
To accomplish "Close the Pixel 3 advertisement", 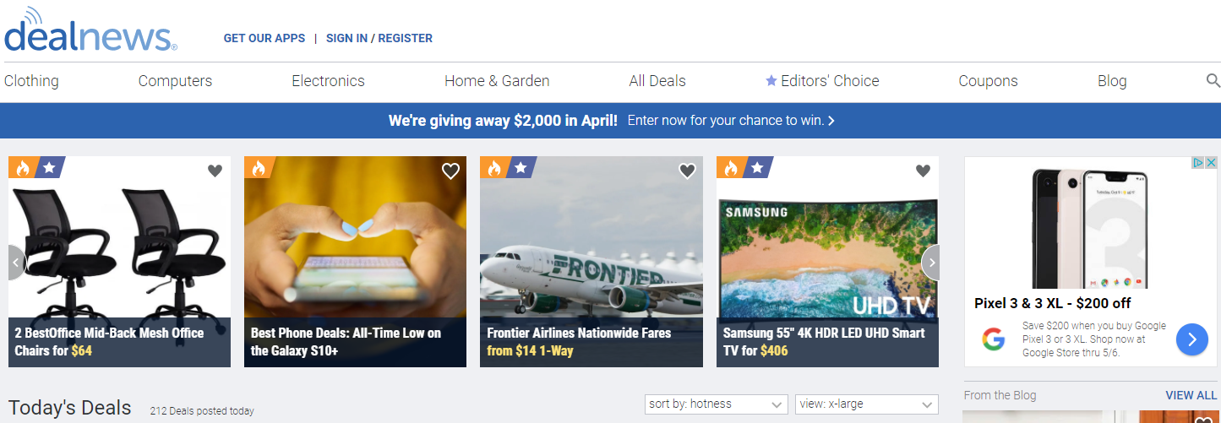I will tap(1211, 163).
